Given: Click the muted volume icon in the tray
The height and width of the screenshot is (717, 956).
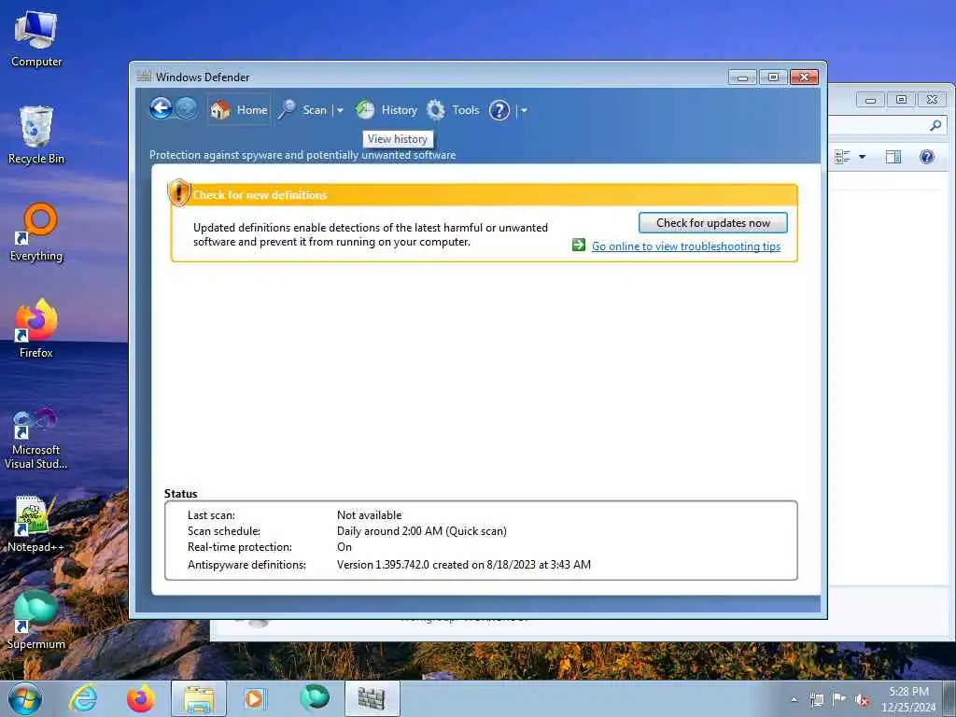Looking at the screenshot, I should click(862, 700).
